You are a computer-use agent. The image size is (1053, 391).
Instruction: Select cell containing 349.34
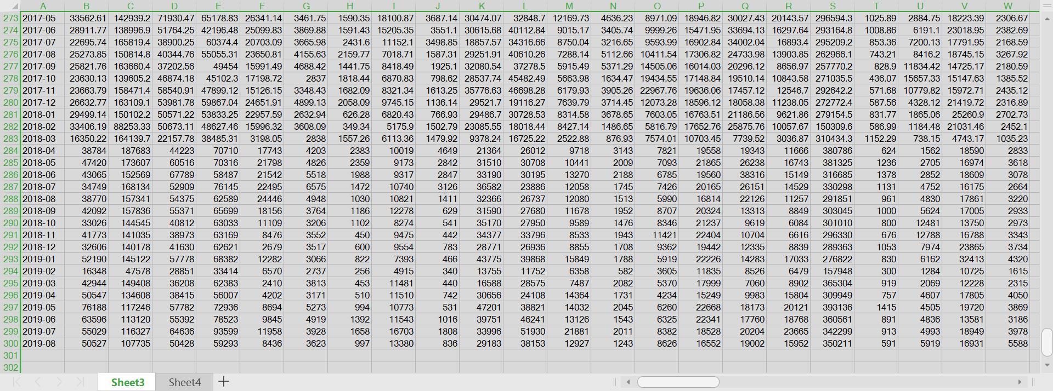[x=350, y=127]
